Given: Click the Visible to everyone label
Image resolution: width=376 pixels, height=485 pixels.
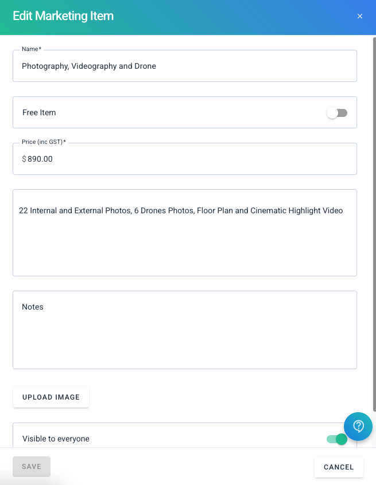Looking at the screenshot, I should pos(56,439).
